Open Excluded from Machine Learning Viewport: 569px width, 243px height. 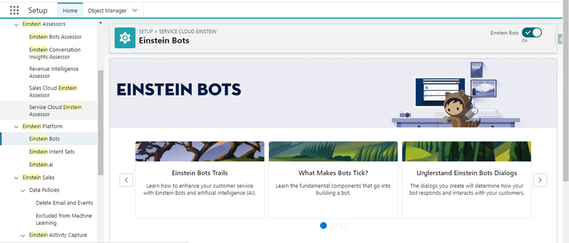tap(64, 219)
